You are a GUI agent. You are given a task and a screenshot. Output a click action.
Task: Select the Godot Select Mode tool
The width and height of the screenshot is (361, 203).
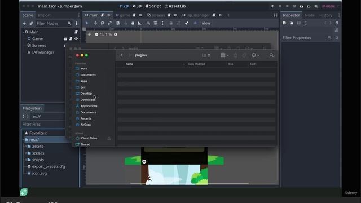87,23
